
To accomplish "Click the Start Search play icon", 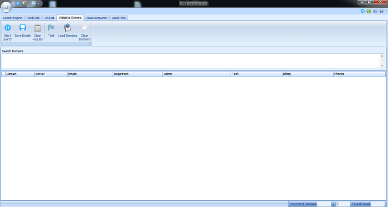I will click(8, 28).
